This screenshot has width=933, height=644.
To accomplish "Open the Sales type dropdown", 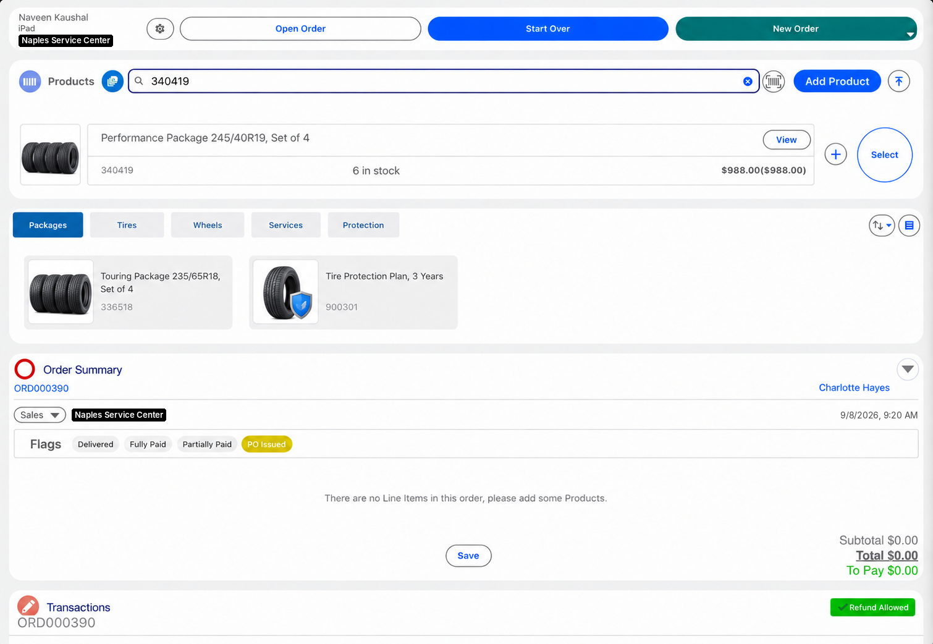I will coord(40,415).
